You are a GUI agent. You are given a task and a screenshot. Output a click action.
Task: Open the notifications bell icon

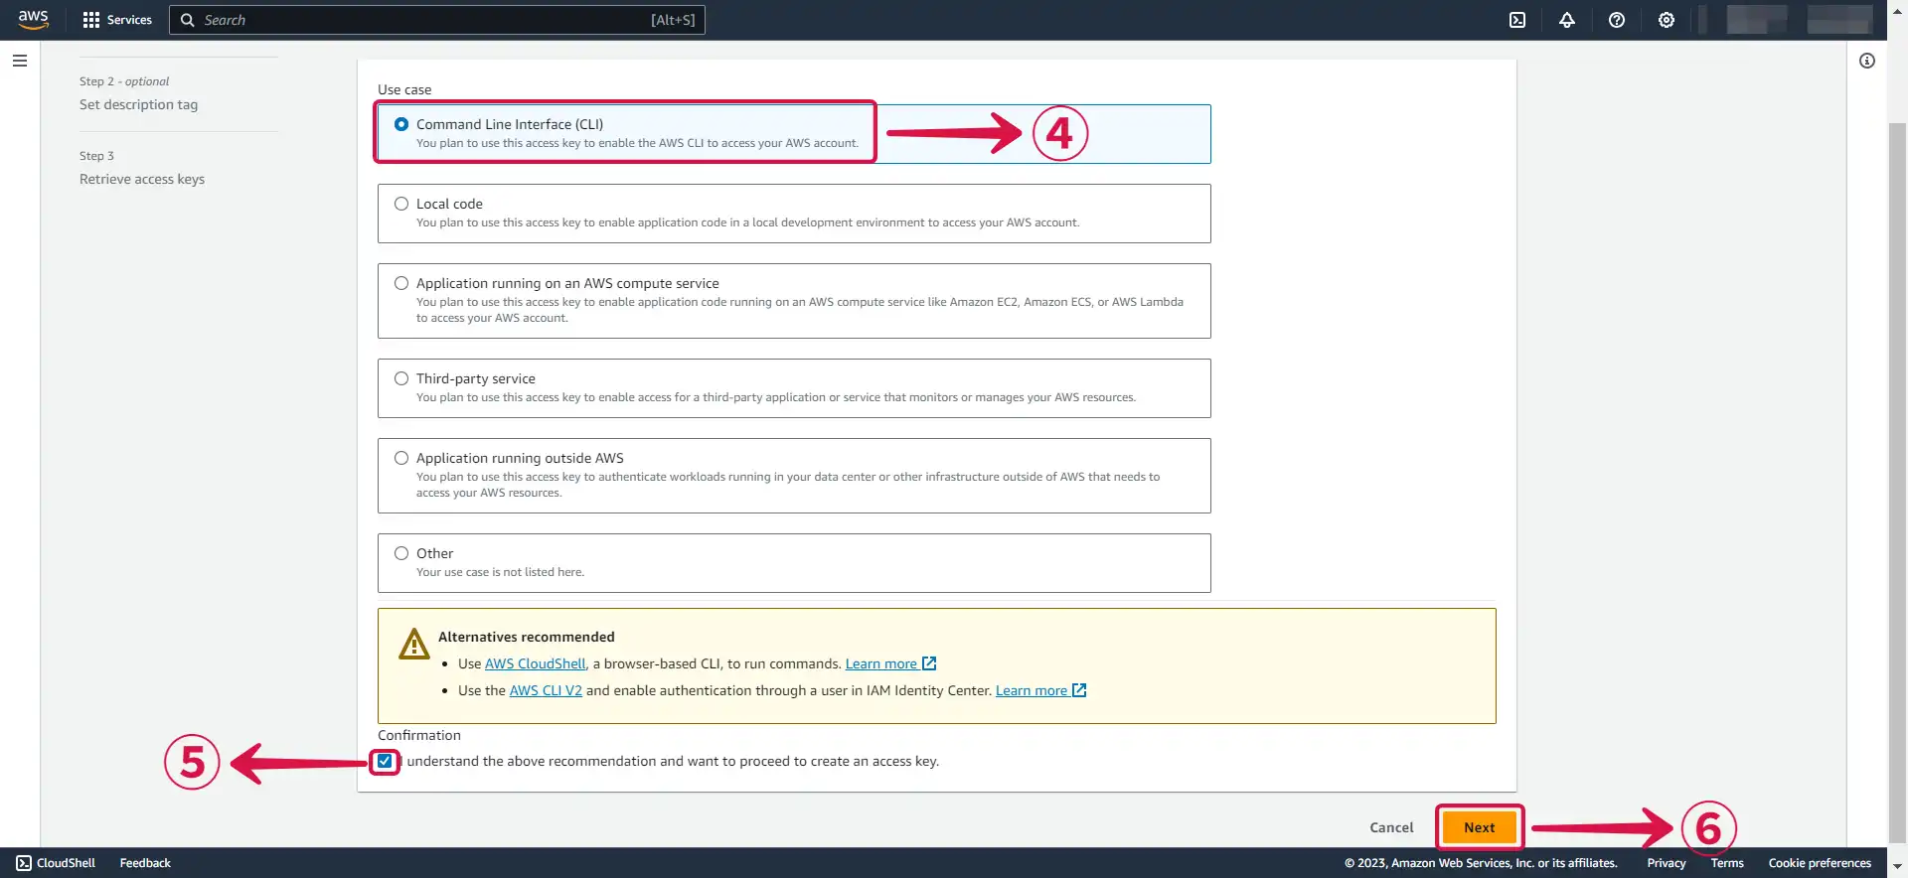[1567, 20]
